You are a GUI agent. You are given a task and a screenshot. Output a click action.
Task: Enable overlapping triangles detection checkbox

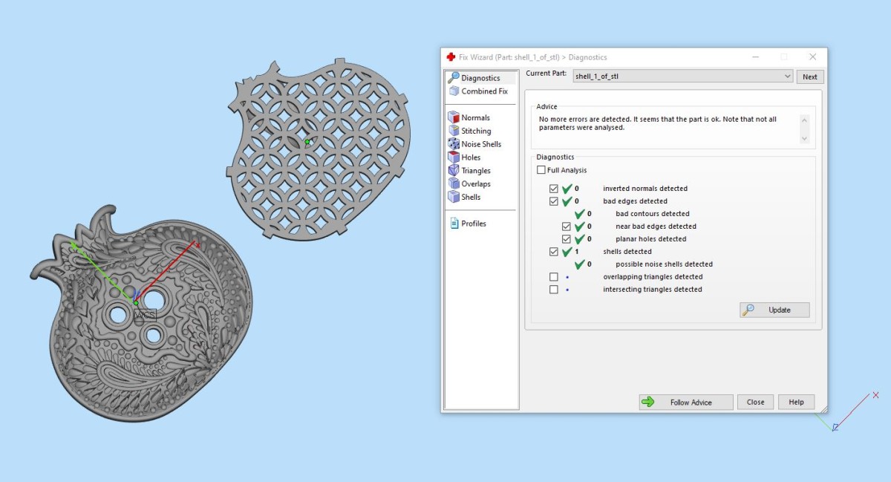pyautogui.click(x=554, y=277)
